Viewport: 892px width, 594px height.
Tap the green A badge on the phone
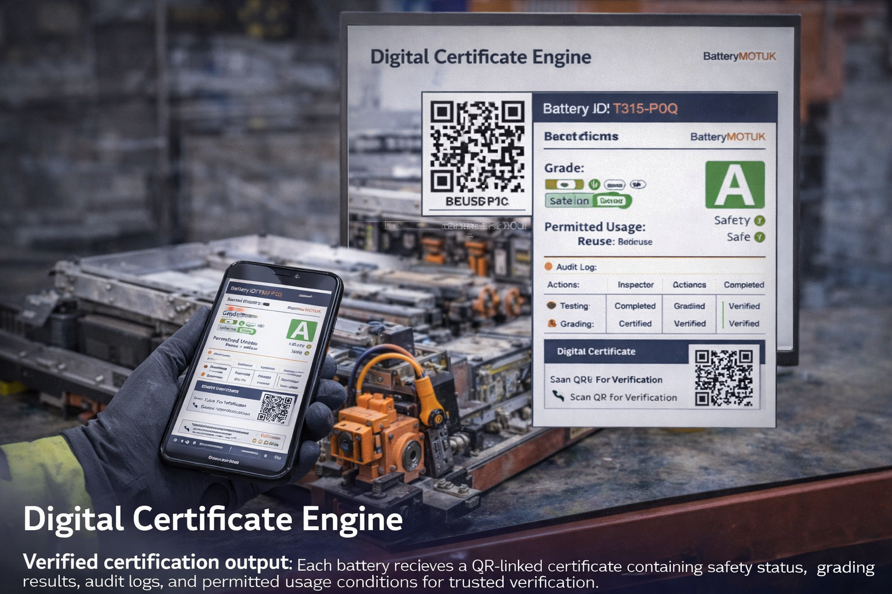click(x=301, y=330)
